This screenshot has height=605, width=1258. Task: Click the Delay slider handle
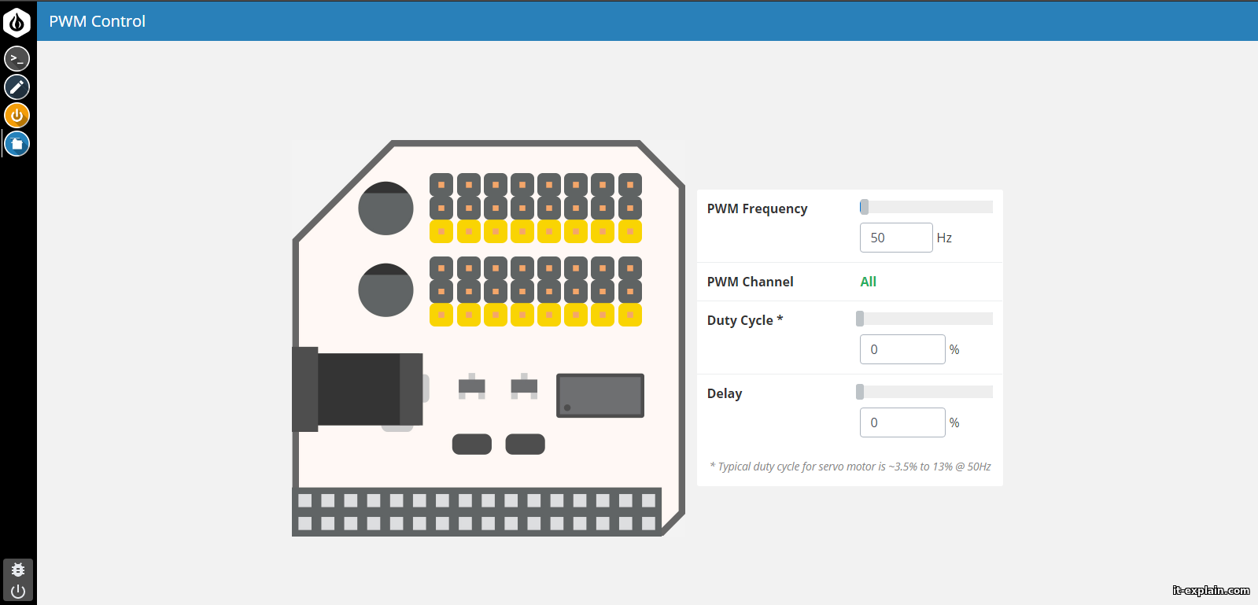[860, 392]
